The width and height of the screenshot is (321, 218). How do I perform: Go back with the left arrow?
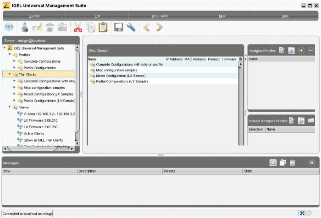click(x=147, y=27)
